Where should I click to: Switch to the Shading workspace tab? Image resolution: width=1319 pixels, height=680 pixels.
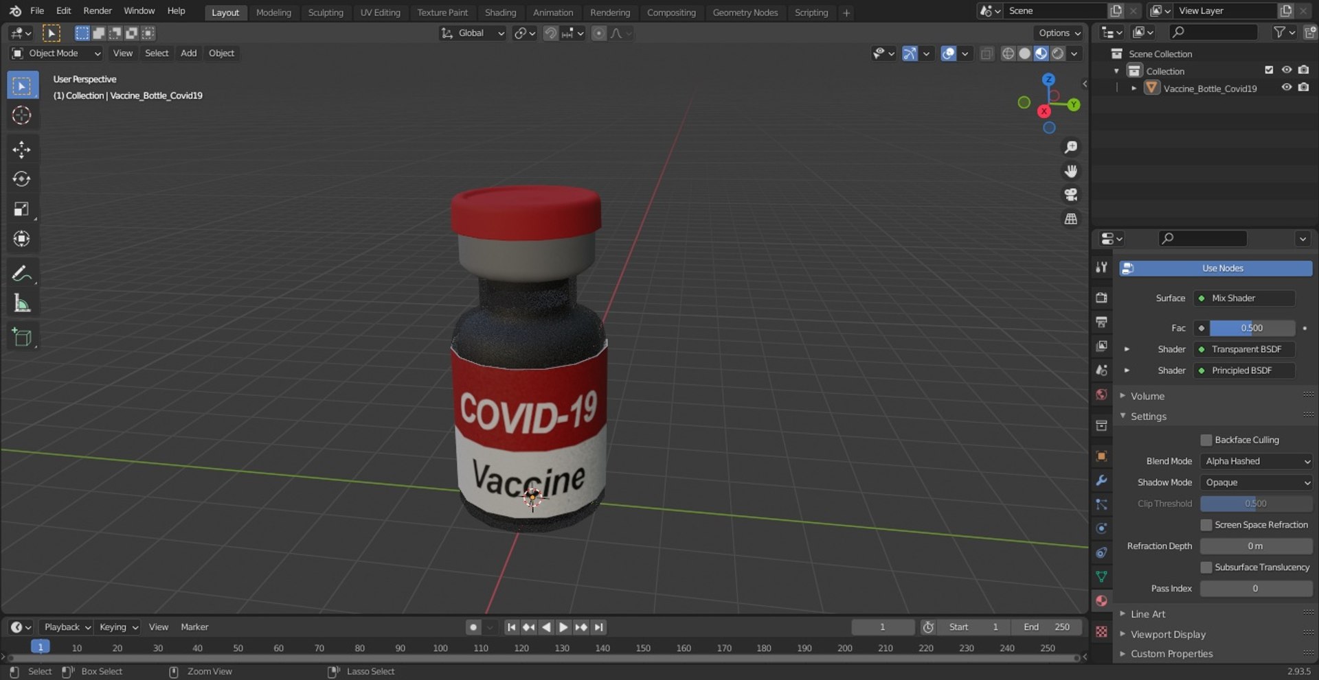click(x=500, y=12)
